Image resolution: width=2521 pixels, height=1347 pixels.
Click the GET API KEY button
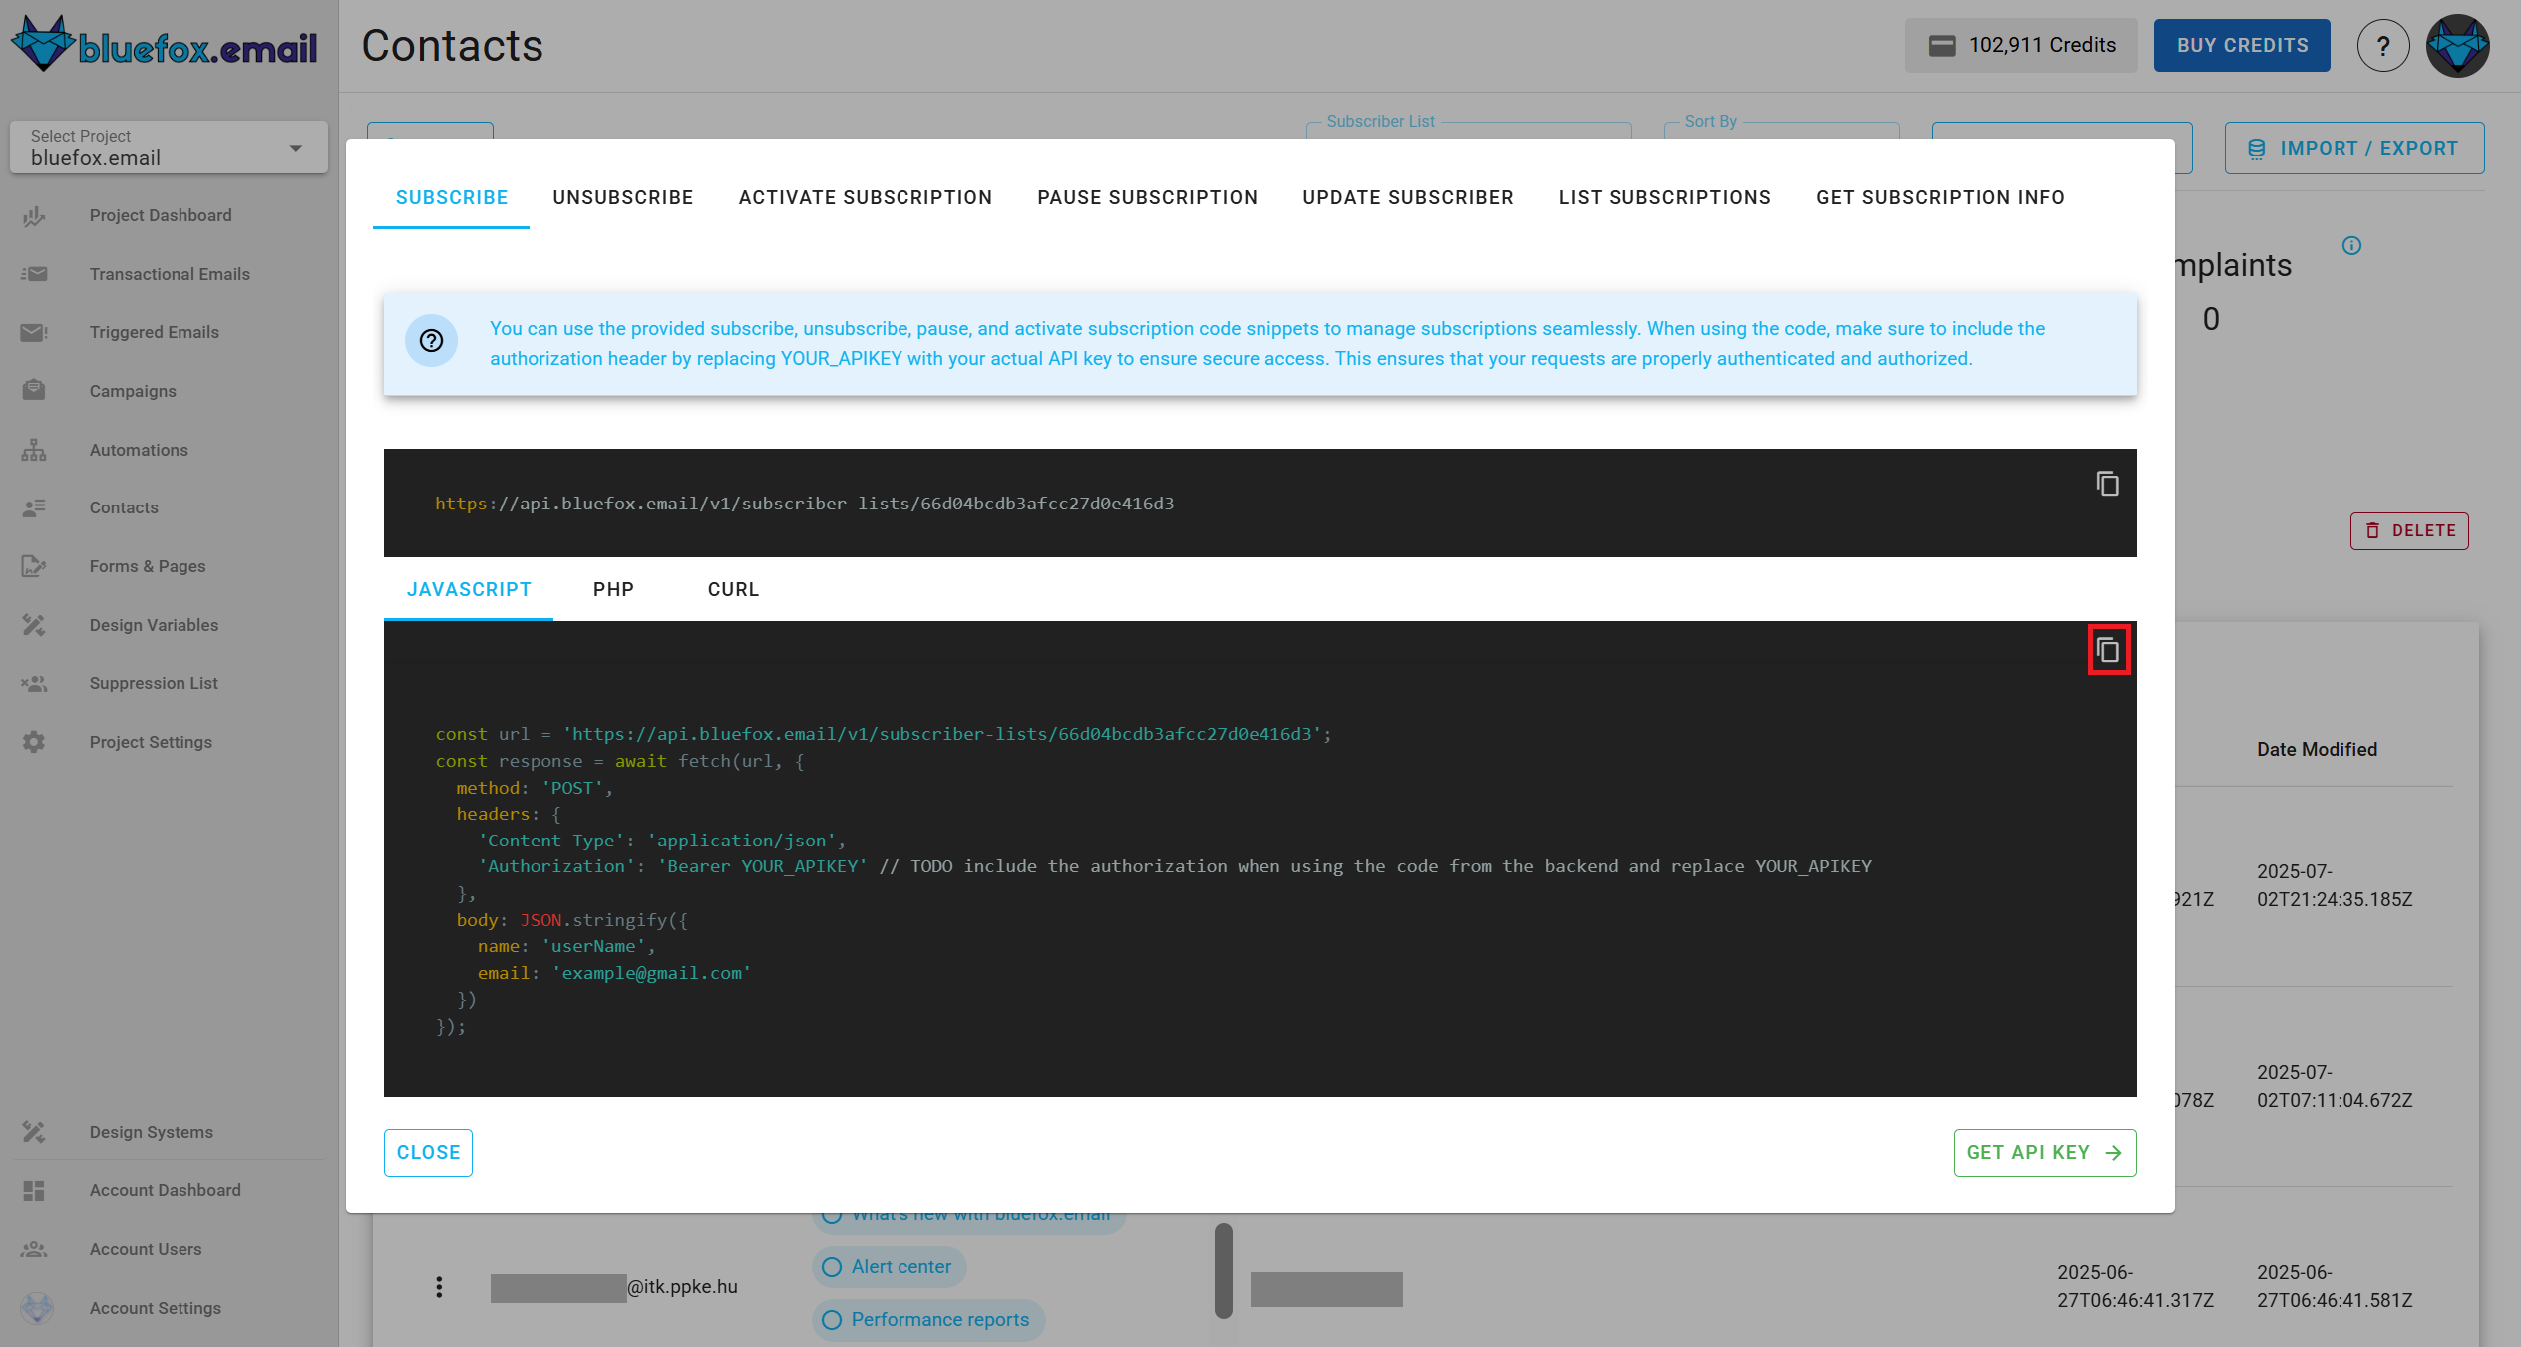(x=2043, y=1152)
